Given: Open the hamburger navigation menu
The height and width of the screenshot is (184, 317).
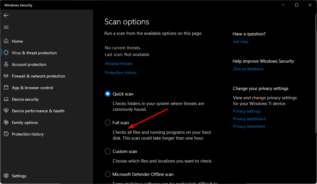Looking at the screenshot, I should pyautogui.click(x=6, y=27).
